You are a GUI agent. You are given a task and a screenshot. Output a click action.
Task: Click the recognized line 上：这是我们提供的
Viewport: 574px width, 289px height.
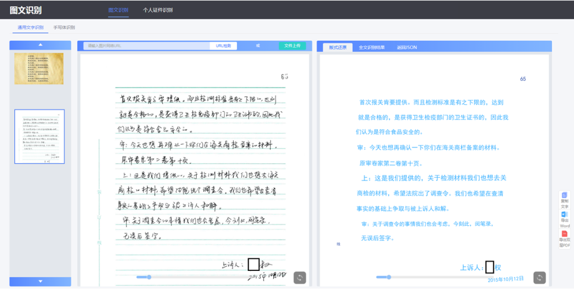pos(434,178)
